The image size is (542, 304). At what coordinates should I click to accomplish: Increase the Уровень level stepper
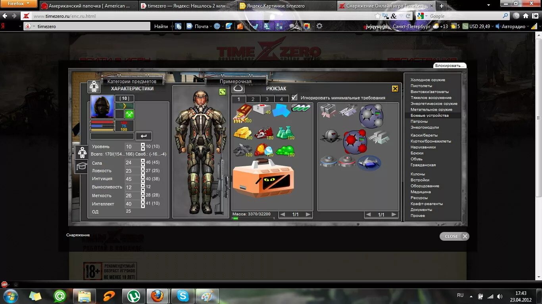click(143, 144)
